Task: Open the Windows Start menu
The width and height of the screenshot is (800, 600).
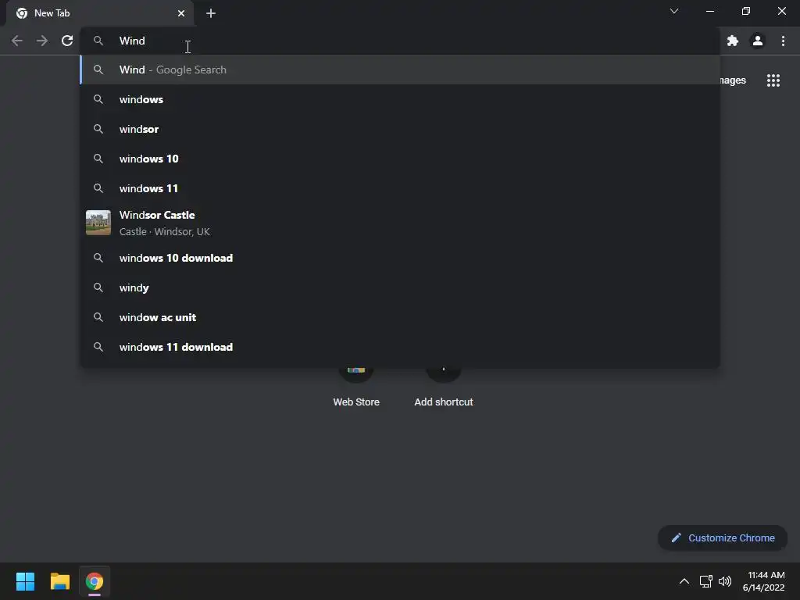Action: 25,581
